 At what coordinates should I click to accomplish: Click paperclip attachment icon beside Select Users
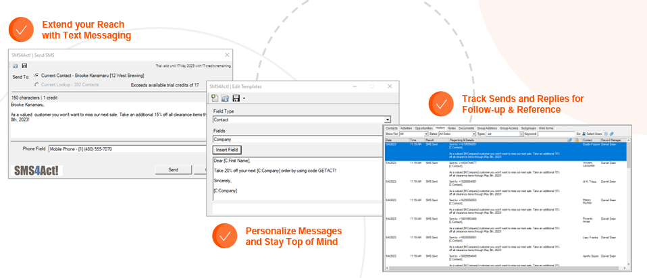612,134
